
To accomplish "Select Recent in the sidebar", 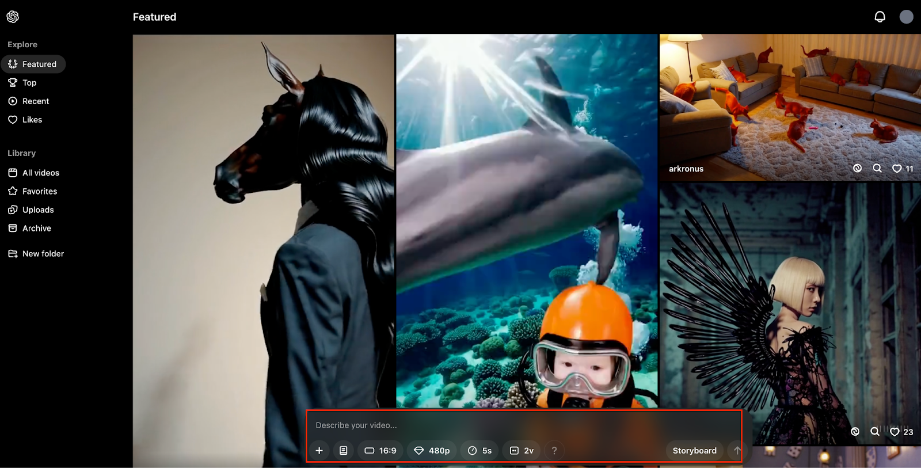I will pos(36,101).
